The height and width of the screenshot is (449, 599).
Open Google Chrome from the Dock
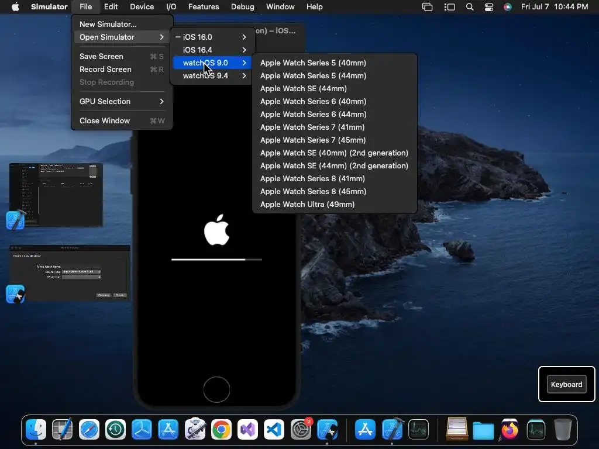point(221,430)
